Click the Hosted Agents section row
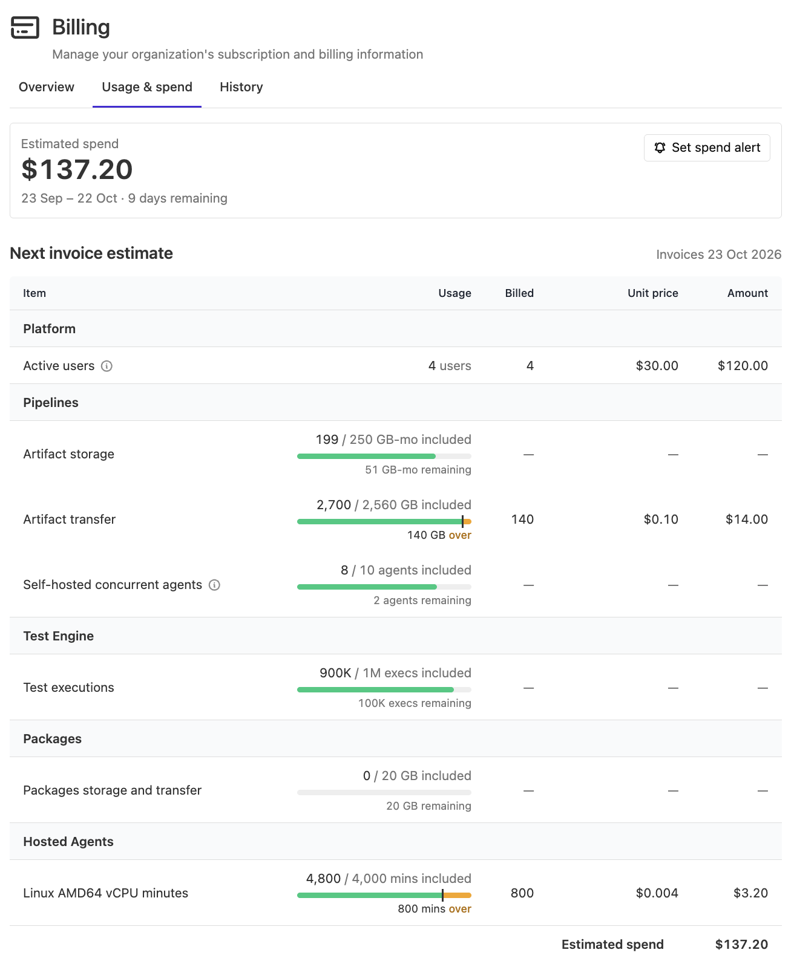The width and height of the screenshot is (794, 970). 396,842
